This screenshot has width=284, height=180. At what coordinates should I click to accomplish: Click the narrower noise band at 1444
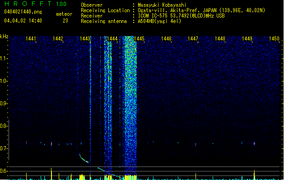(x=108, y=107)
